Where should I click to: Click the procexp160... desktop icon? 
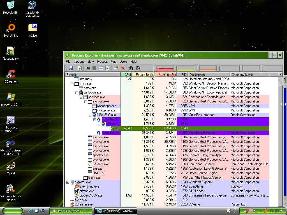[11, 99]
